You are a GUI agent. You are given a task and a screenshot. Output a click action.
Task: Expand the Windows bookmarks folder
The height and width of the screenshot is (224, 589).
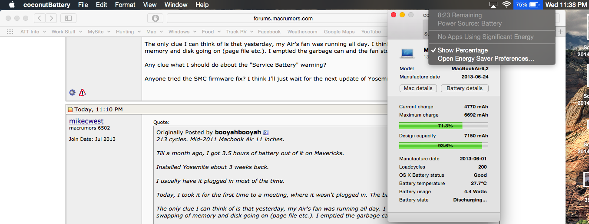pos(182,32)
